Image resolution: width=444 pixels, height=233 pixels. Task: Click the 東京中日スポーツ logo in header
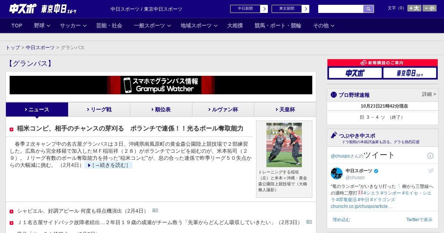59,9
